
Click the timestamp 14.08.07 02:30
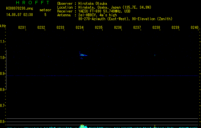point(19,15)
